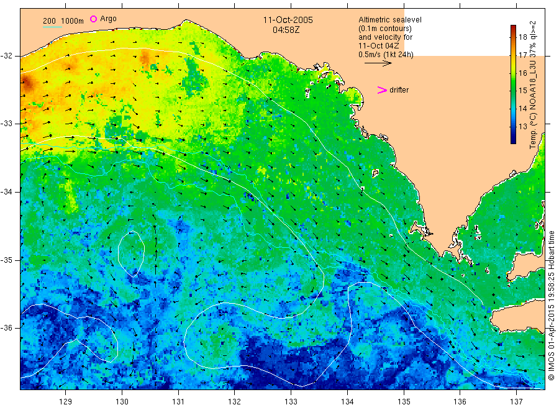This screenshot has width=559, height=410.
Task: Click the cyan depth contour legend line
Action: 52,27
